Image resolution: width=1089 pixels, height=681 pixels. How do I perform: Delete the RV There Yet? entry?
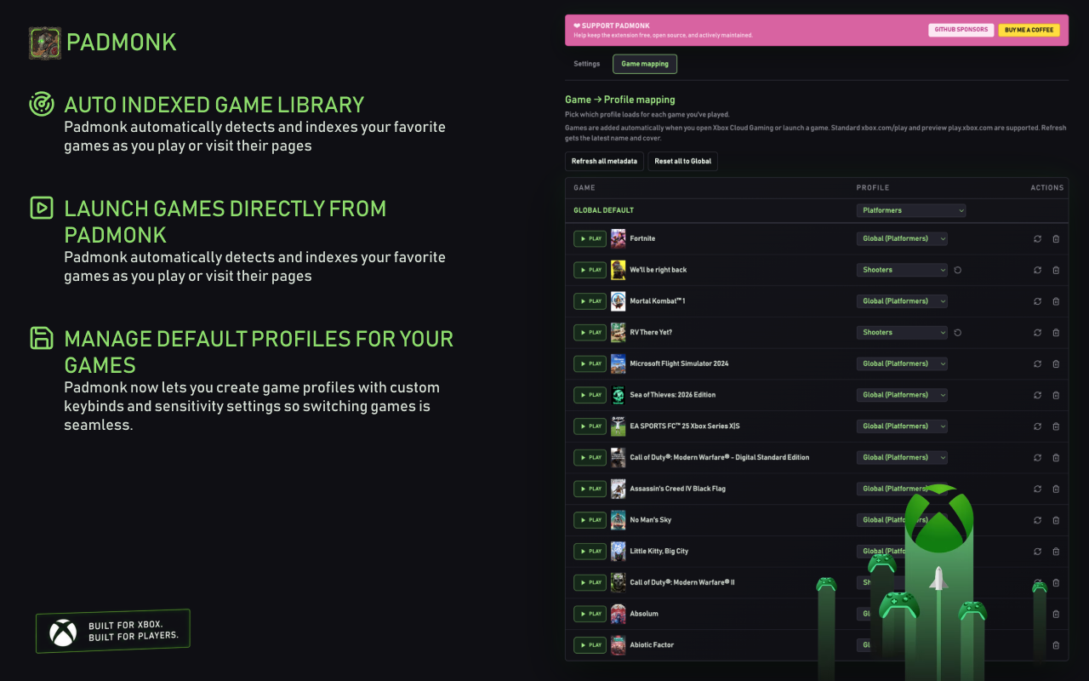pos(1056,333)
